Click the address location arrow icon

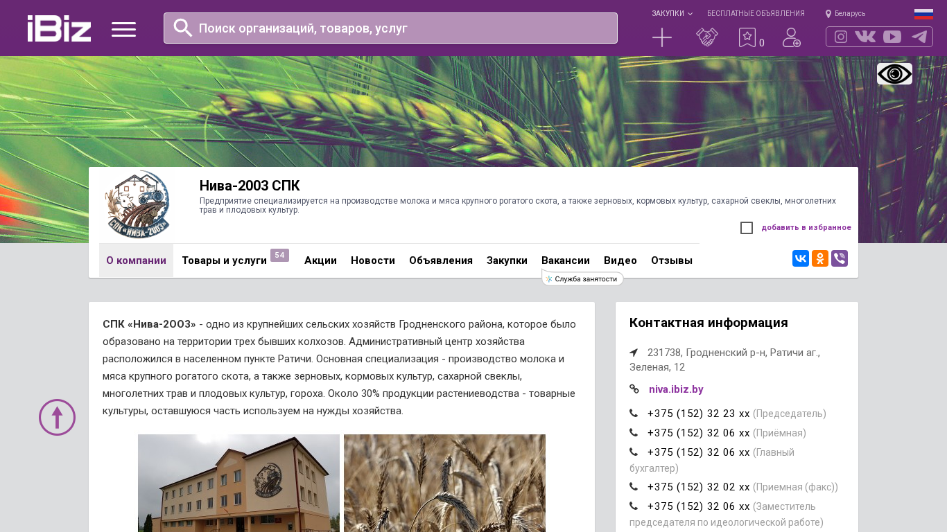[x=634, y=353]
